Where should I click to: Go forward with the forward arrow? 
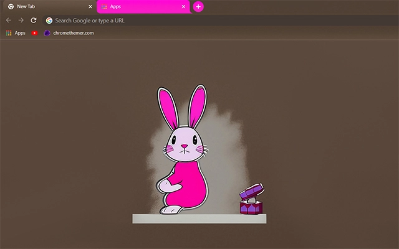click(x=21, y=21)
